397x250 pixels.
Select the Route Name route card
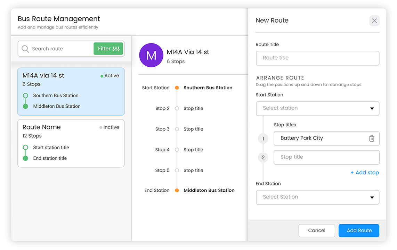pyautogui.click(x=71, y=143)
